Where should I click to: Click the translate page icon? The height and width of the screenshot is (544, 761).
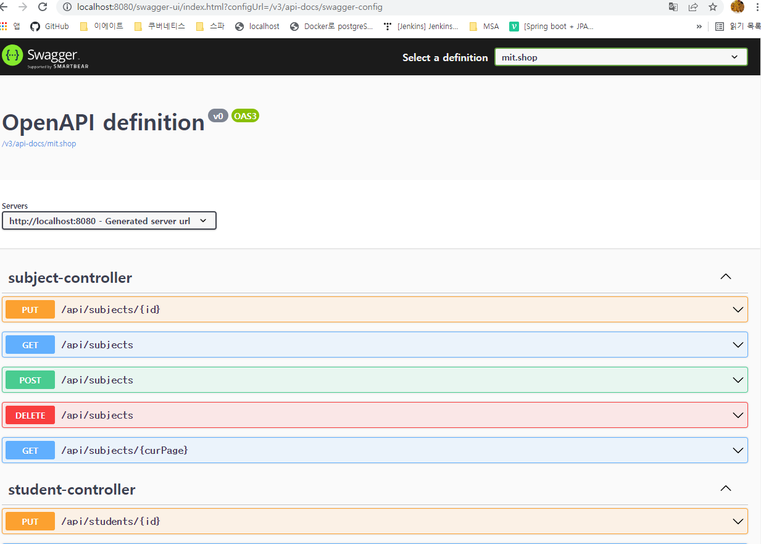[x=673, y=7]
